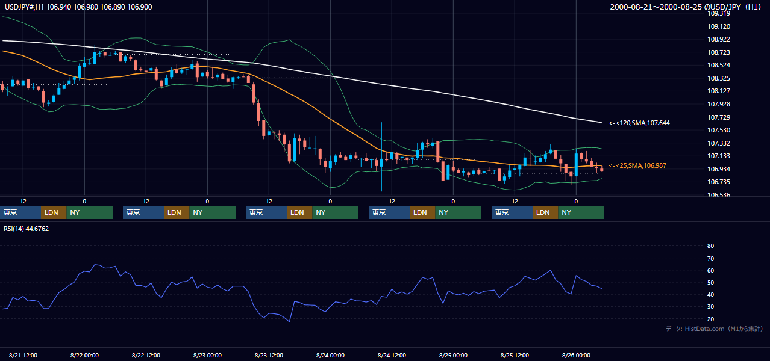Click the 東京 session block for 8/22
The height and width of the screenshot is (361, 770).
143,212
